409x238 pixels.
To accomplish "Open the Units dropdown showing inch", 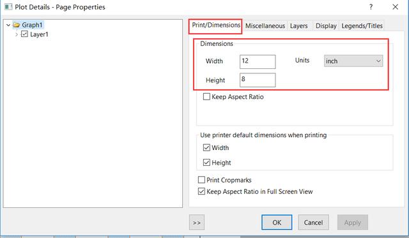I will pyautogui.click(x=353, y=61).
